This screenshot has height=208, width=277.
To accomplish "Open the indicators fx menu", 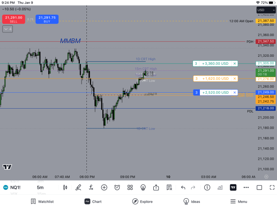I will point(91,188).
